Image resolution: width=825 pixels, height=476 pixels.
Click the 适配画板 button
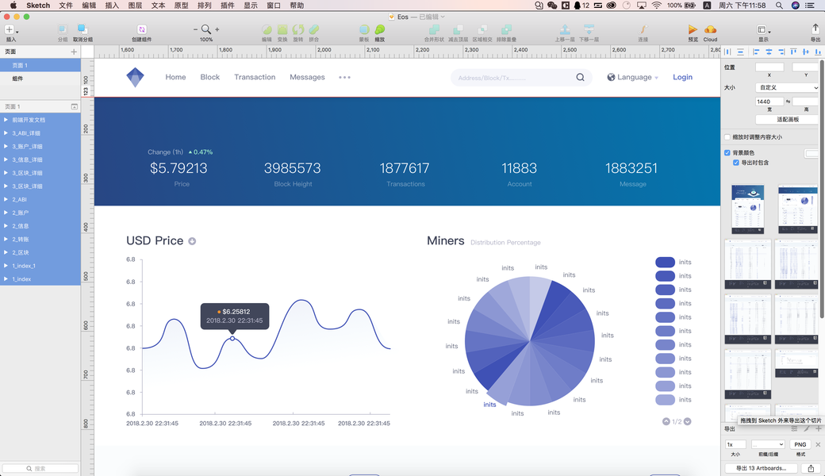(x=787, y=119)
